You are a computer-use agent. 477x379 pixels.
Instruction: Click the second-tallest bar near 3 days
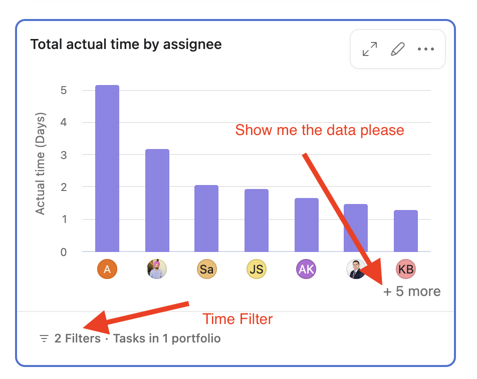(157, 200)
